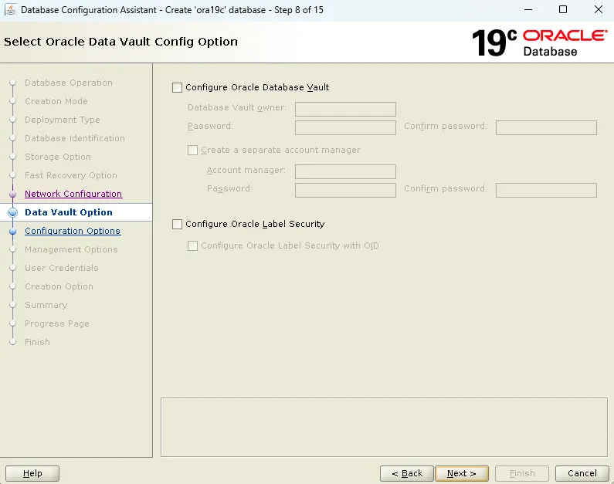This screenshot has width=614, height=484.
Task: Click the Database Vault owner field
Action: (345, 109)
